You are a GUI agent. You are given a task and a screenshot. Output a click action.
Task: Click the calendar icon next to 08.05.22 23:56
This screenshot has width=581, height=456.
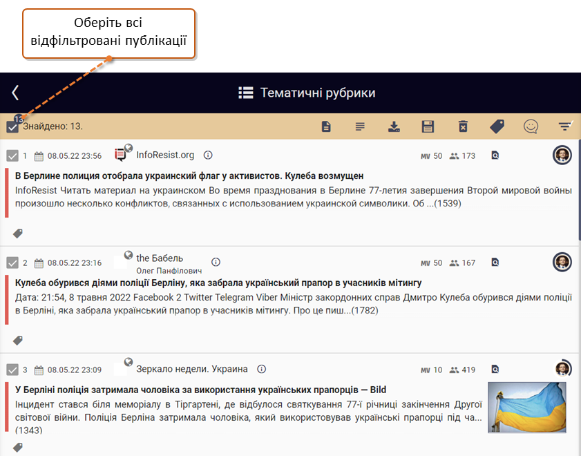pyautogui.click(x=39, y=156)
